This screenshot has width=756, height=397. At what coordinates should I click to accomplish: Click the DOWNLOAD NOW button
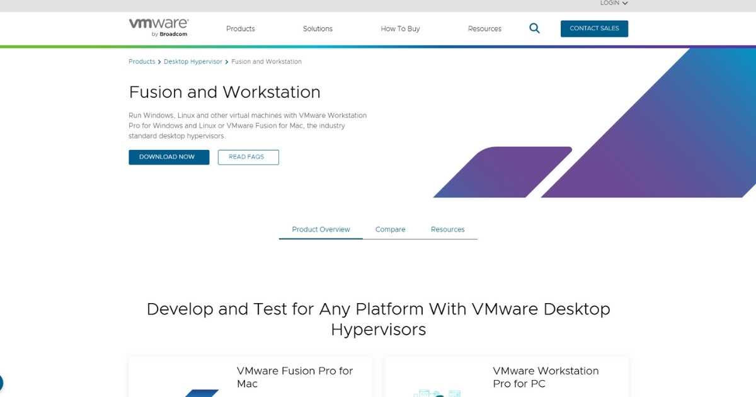coord(169,157)
